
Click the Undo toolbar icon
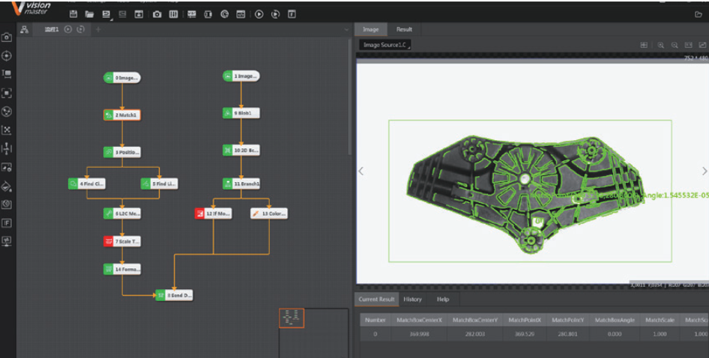[106, 14]
